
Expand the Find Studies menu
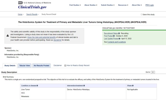(x=75, y=5)
